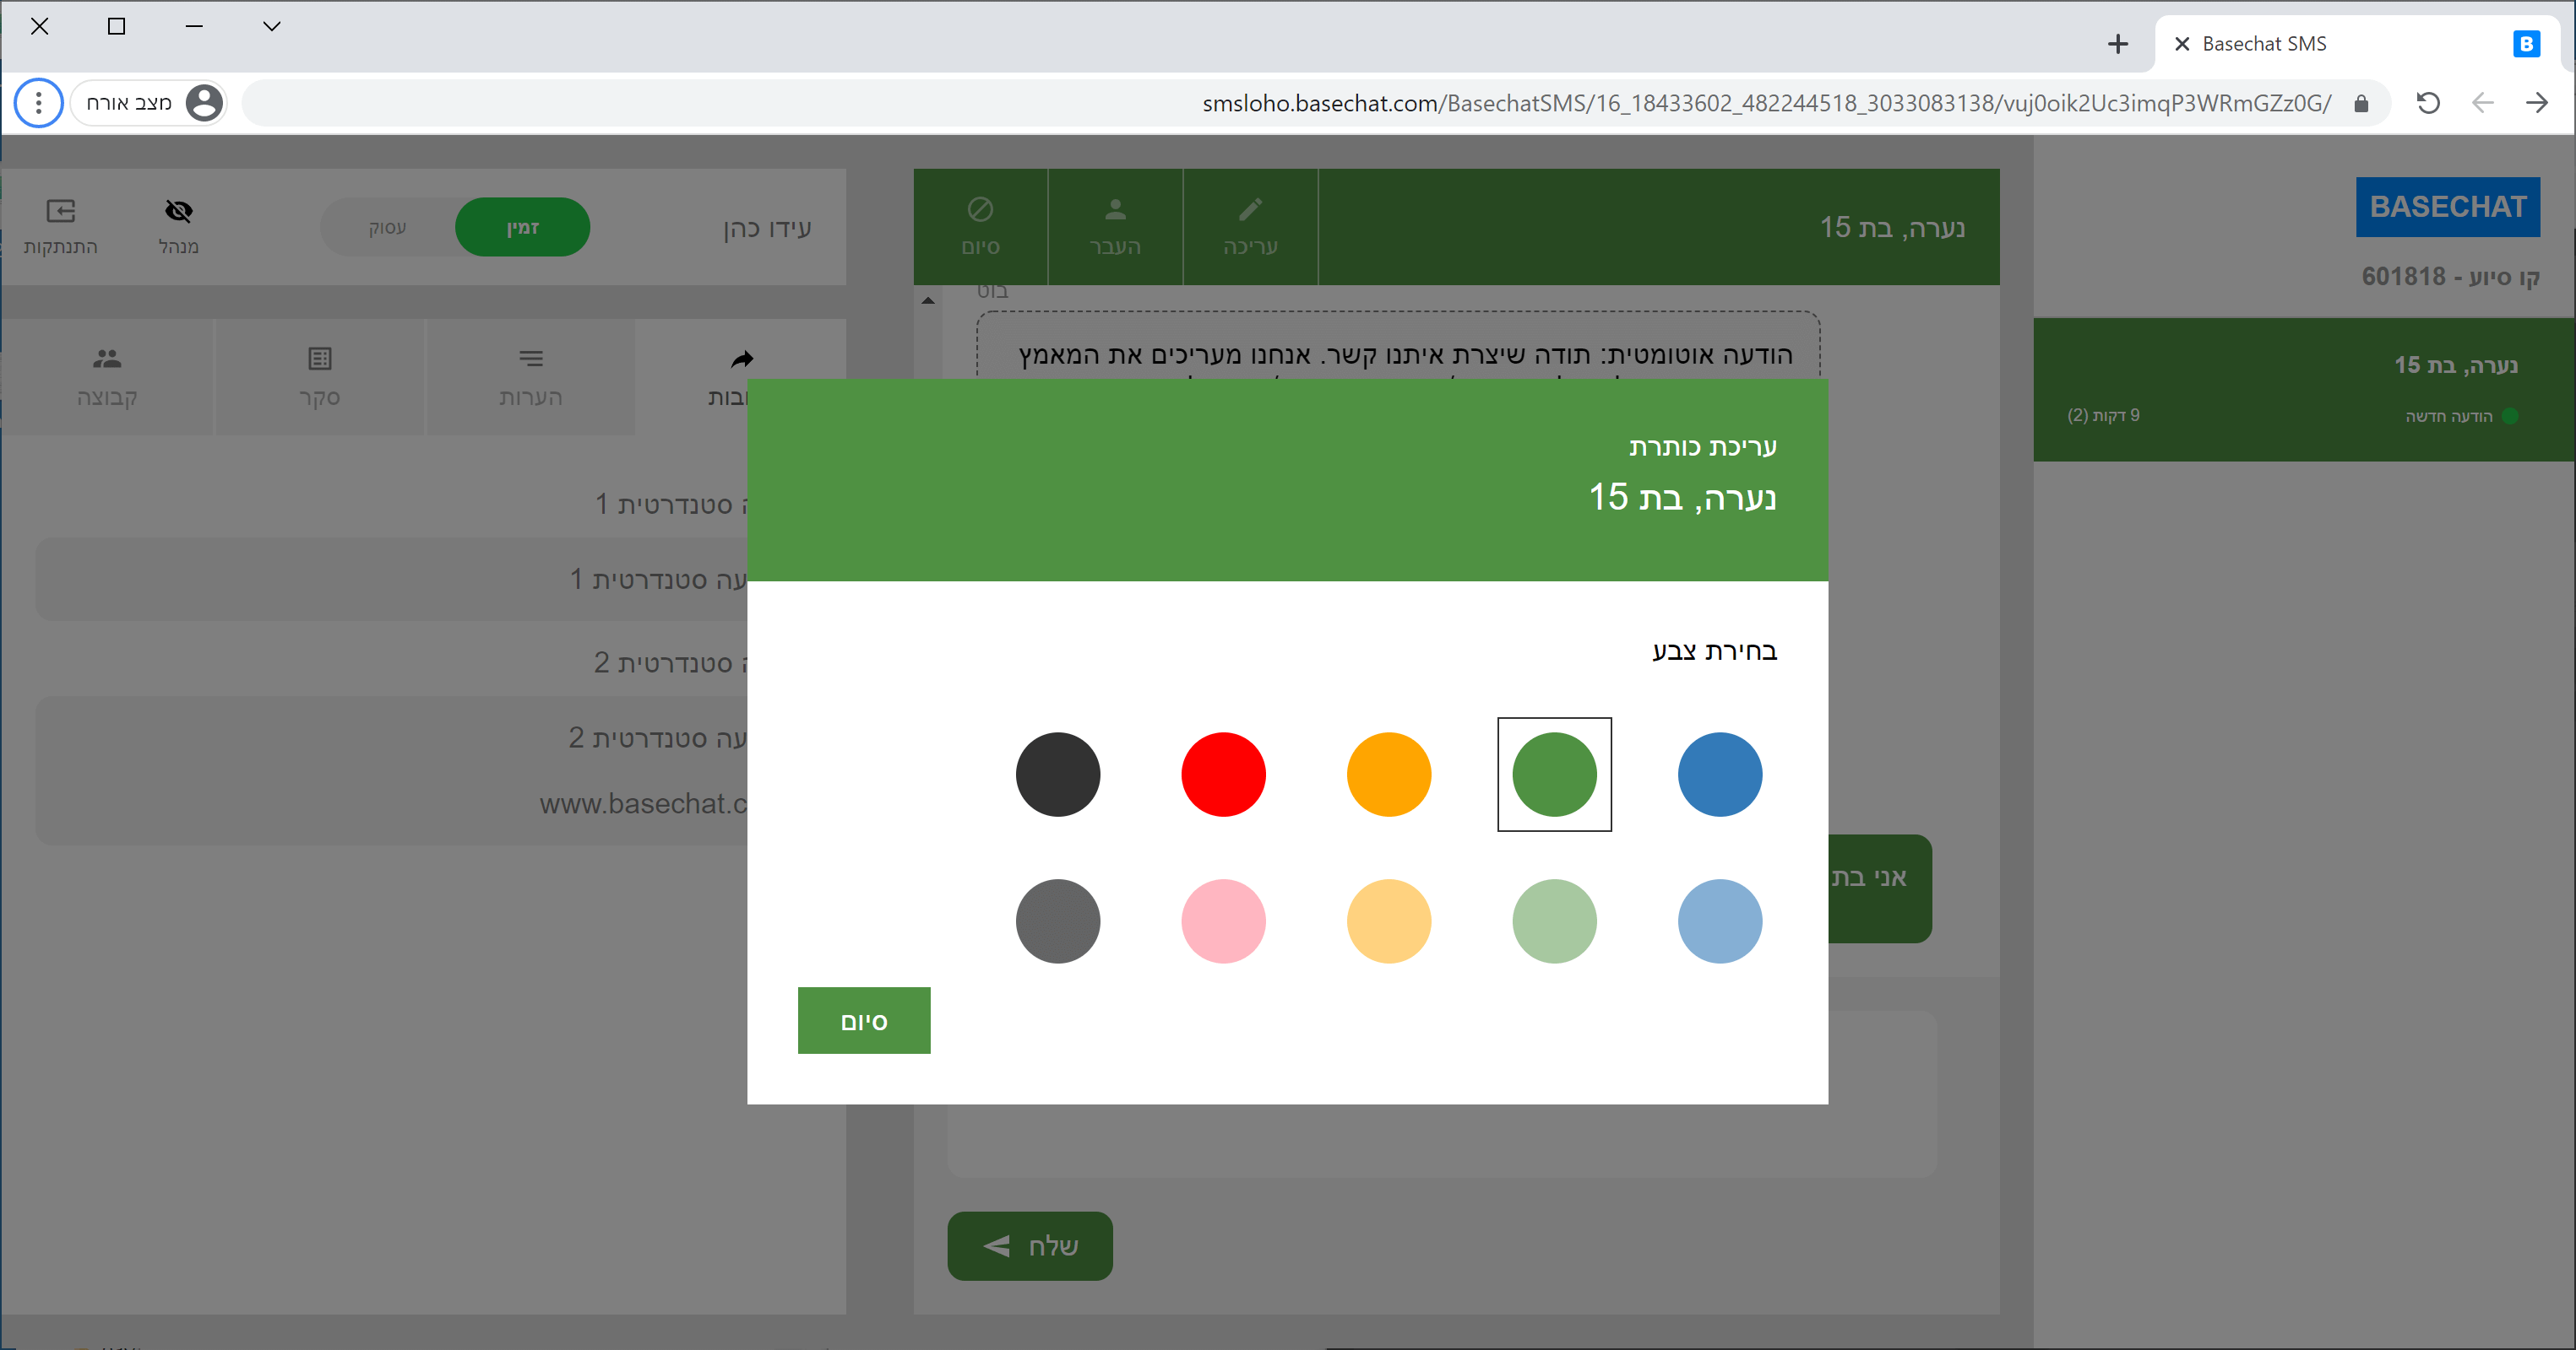Toggle the manager visibility eye icon (מנהל)
Screen dimensions: 2576x1350
pos(178,211)
